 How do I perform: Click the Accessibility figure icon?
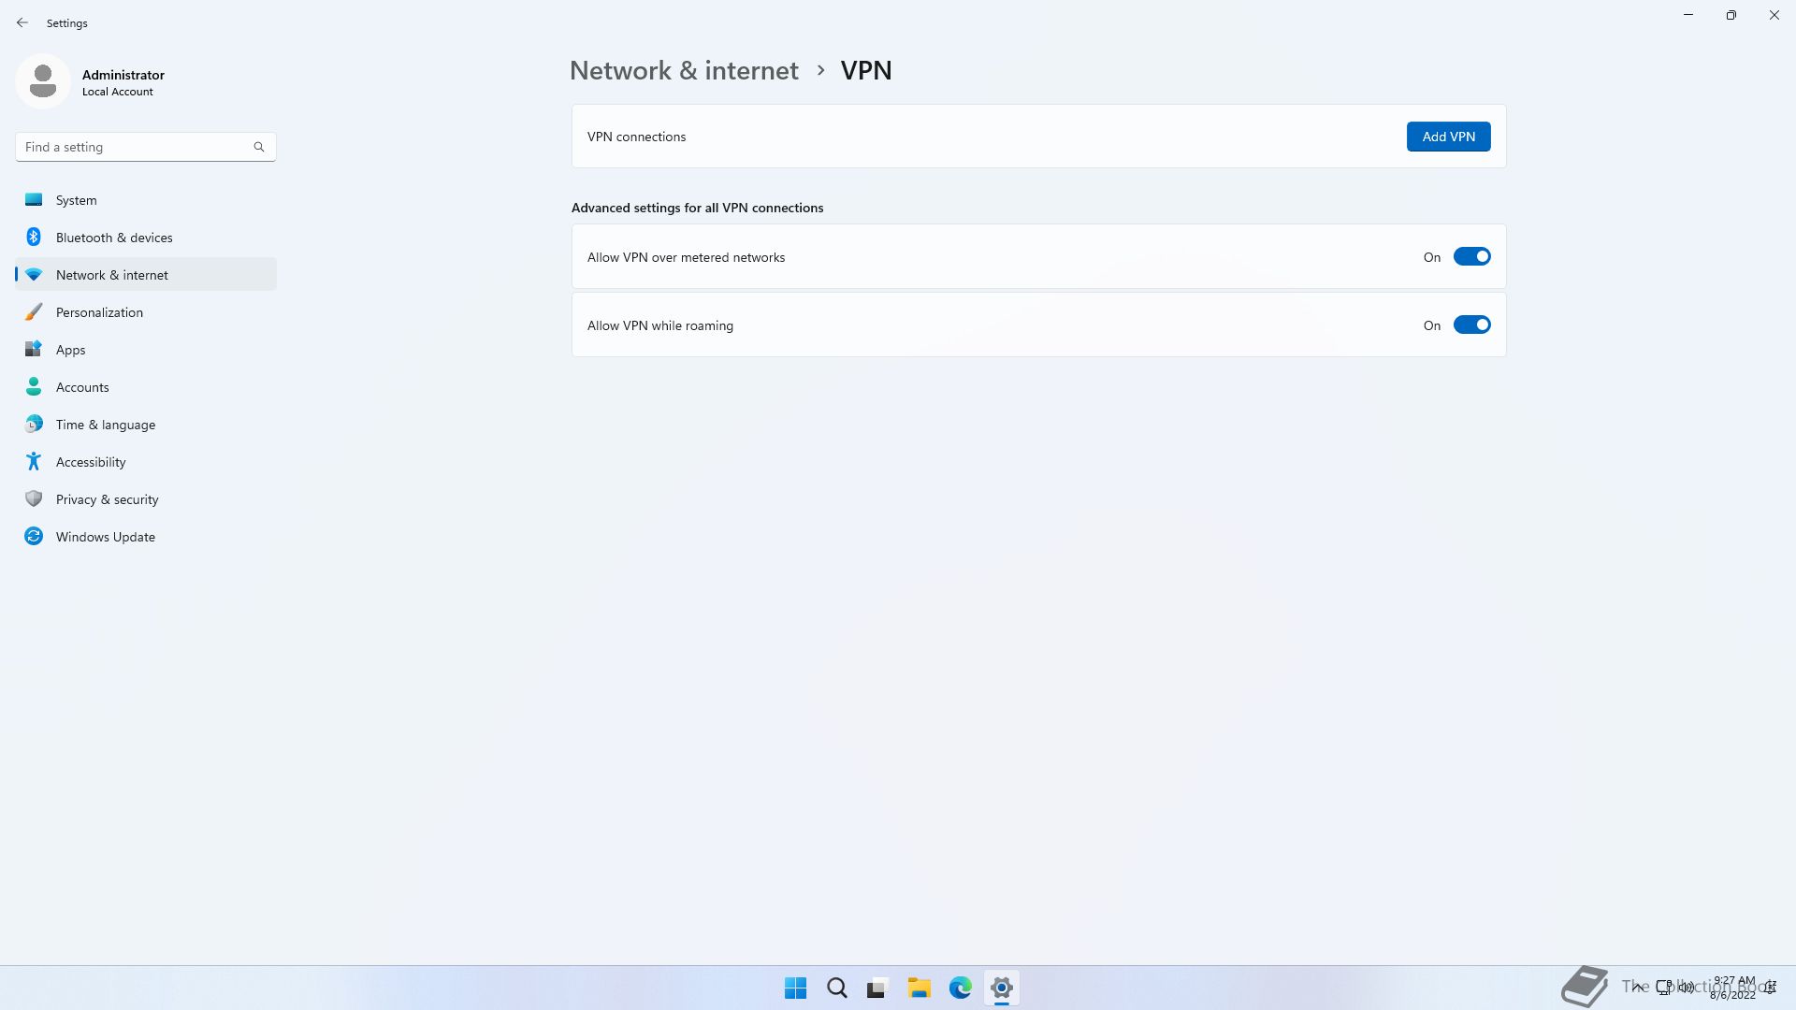[x=34, y=461]
